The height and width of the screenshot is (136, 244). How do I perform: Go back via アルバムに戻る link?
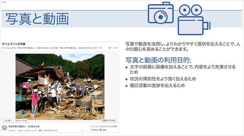click(x=9, y=48)
